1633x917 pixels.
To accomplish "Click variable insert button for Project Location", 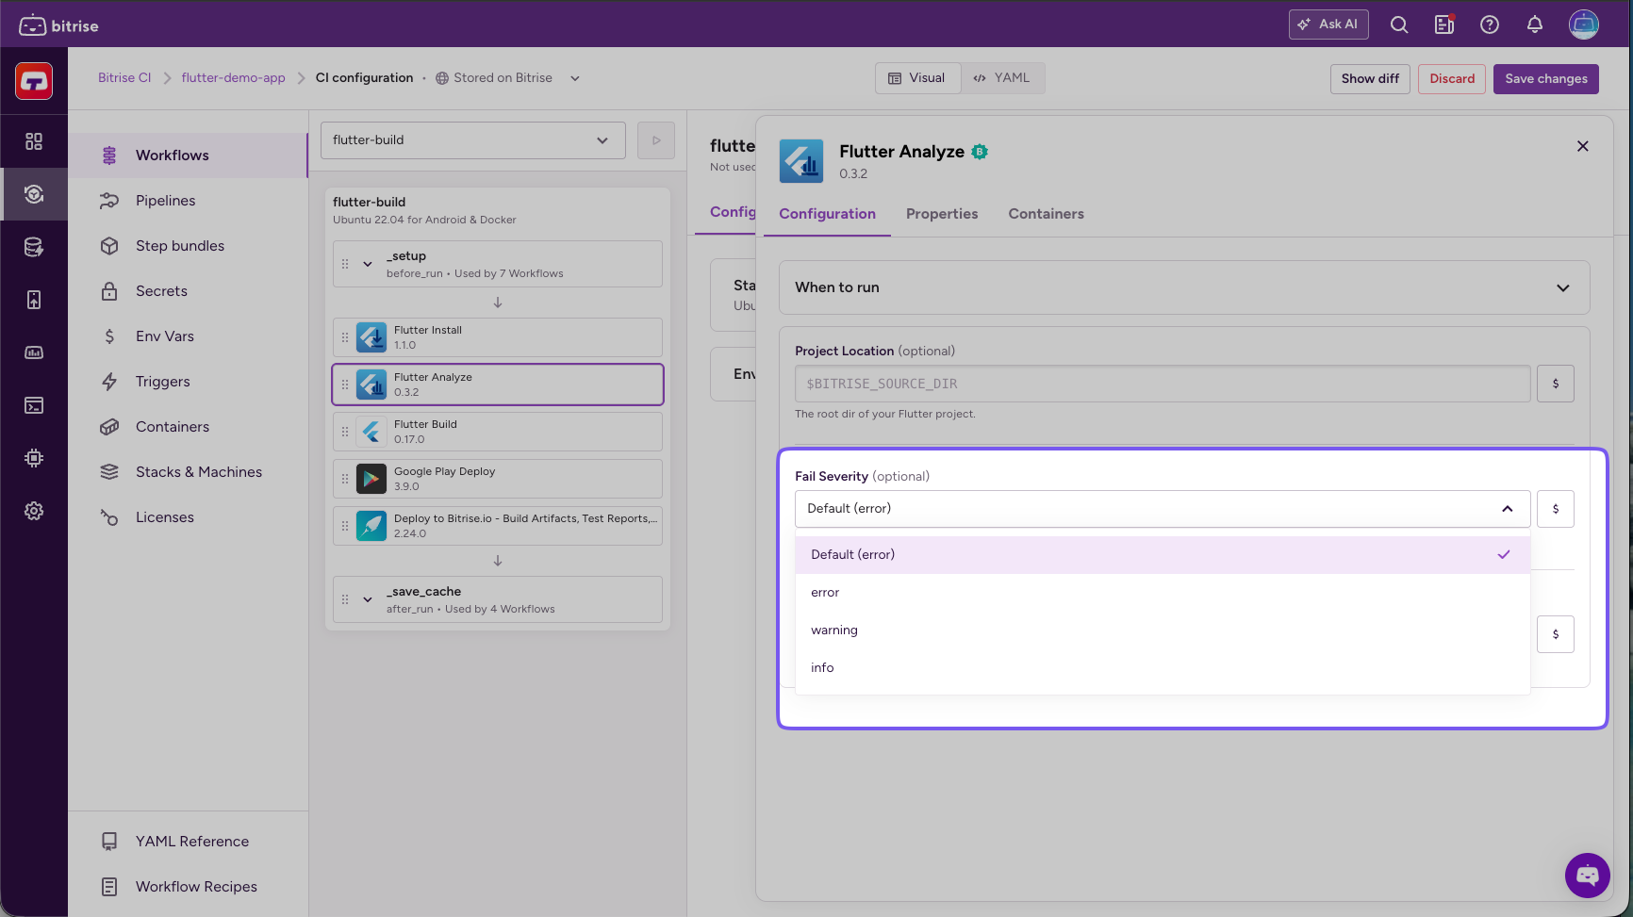I will coord(1556,384).
